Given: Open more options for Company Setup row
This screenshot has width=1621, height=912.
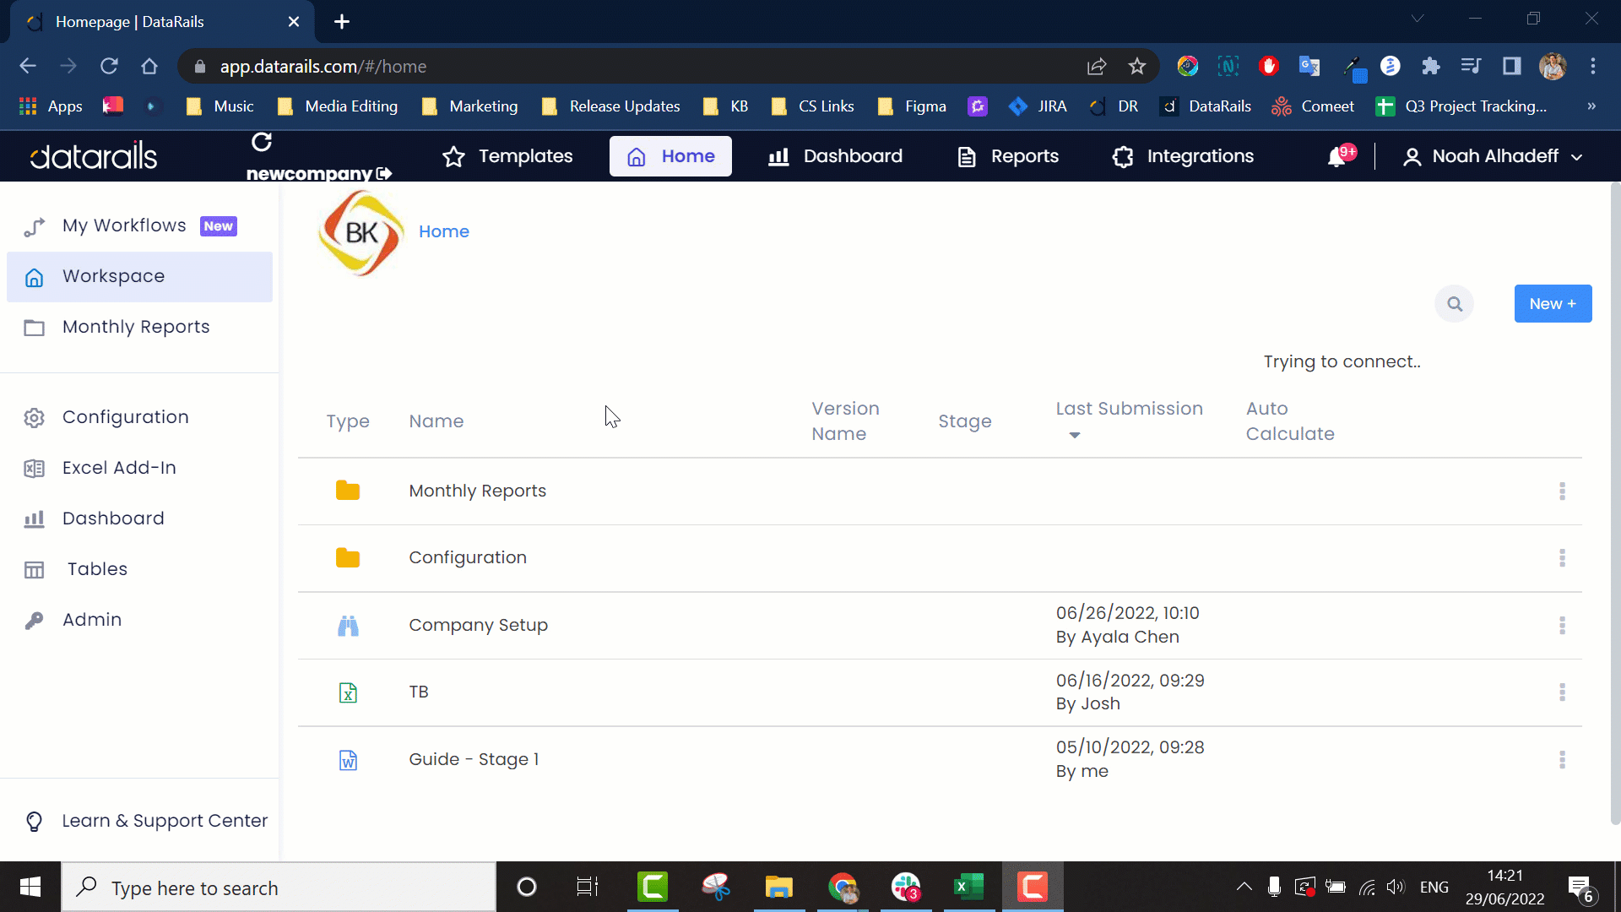Looking at the screenshot, I should [1562, 625].
